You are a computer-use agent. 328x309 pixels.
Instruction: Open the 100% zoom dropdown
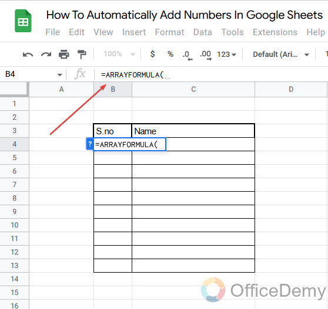point(119,55)
